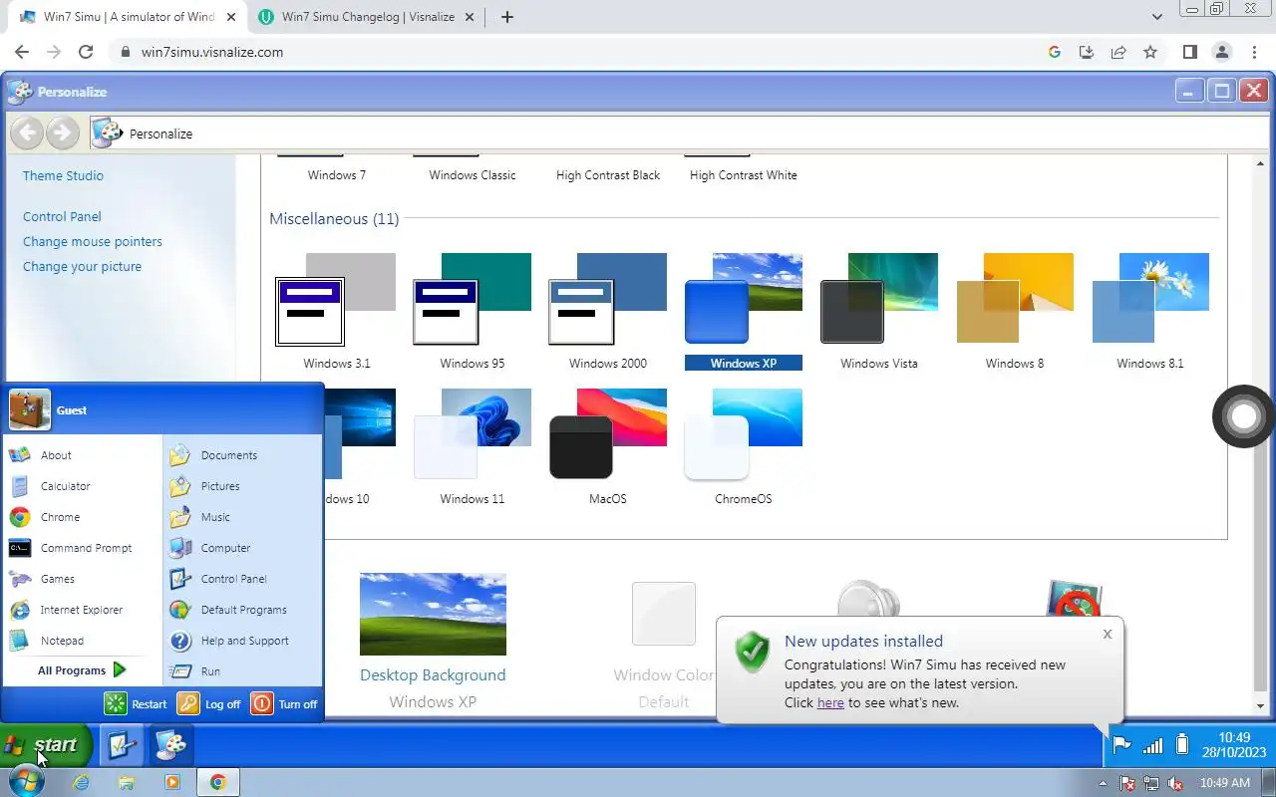Click Windows 7 Start orb
1276x797 pixels.
tap(27, 782)
